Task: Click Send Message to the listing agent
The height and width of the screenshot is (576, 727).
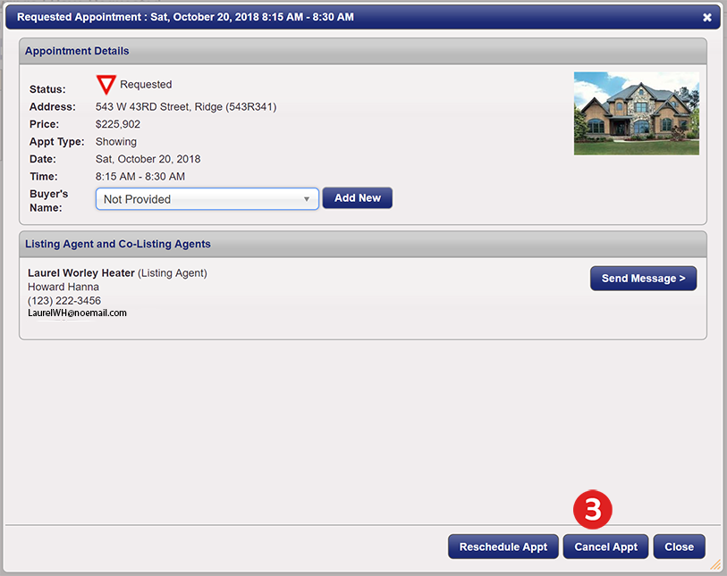Action: pos(643,279)
